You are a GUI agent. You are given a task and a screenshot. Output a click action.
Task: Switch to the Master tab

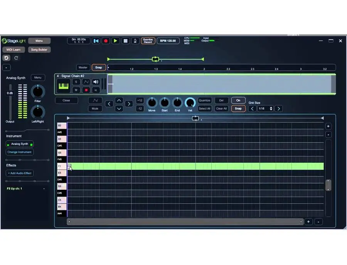pos(83,67)
